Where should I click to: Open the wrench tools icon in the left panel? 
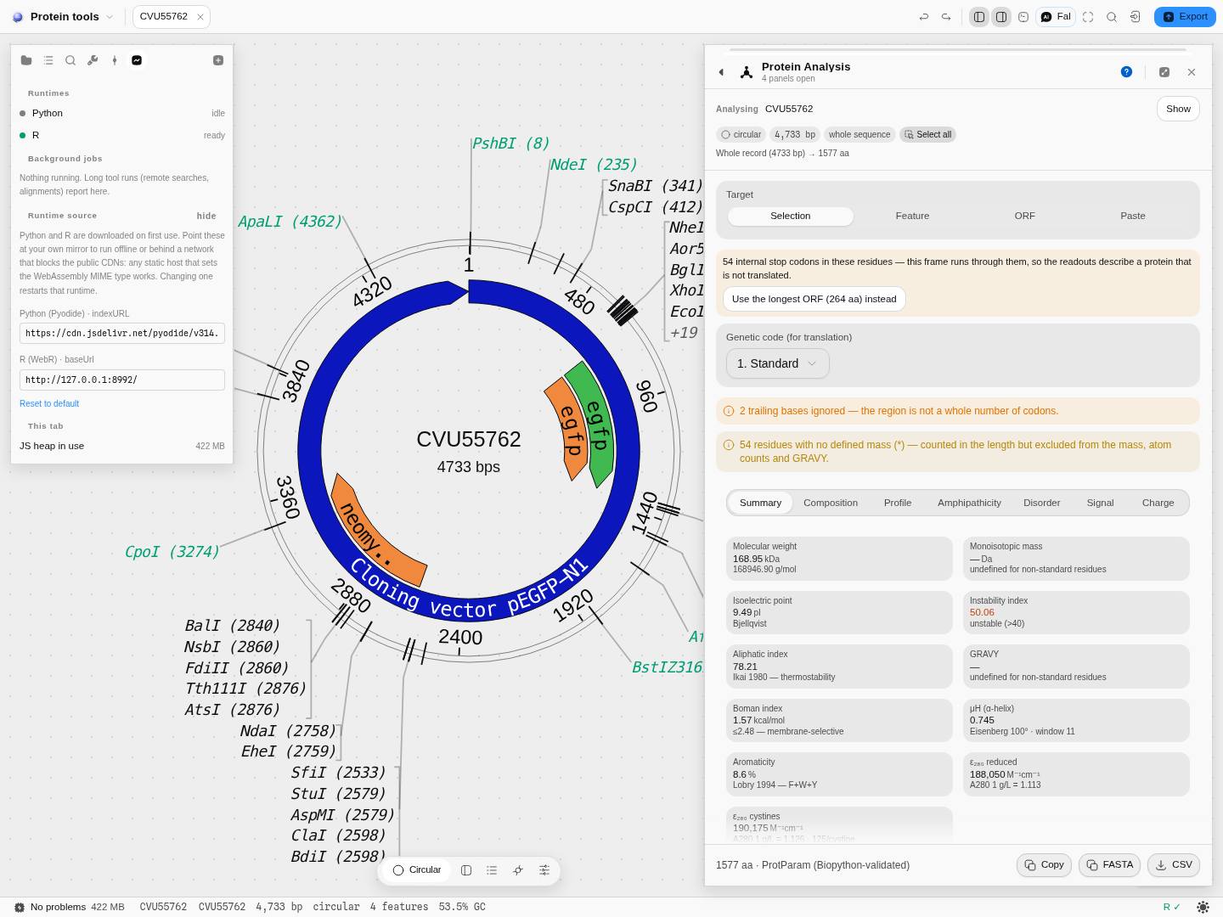(x=93, y=60)
